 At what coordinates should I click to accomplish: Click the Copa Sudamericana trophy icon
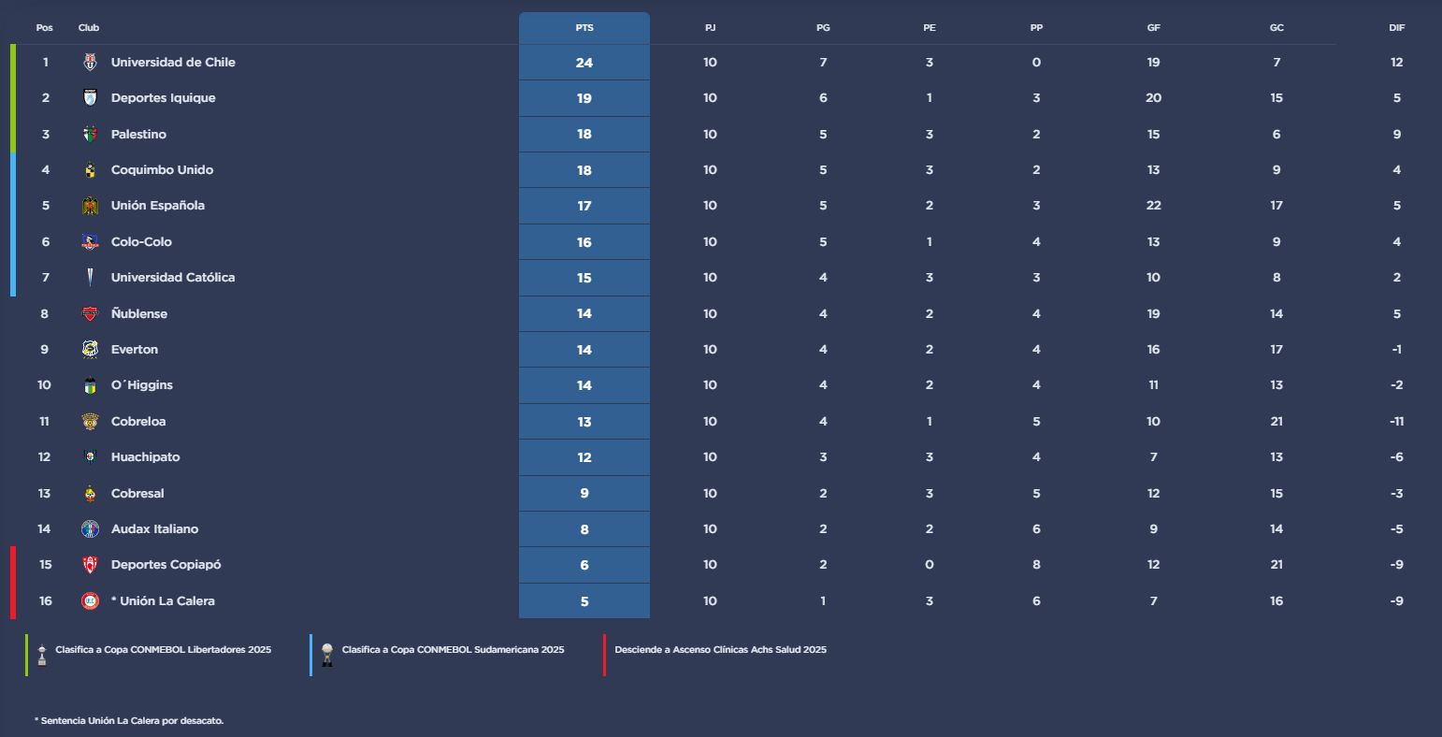327,654
